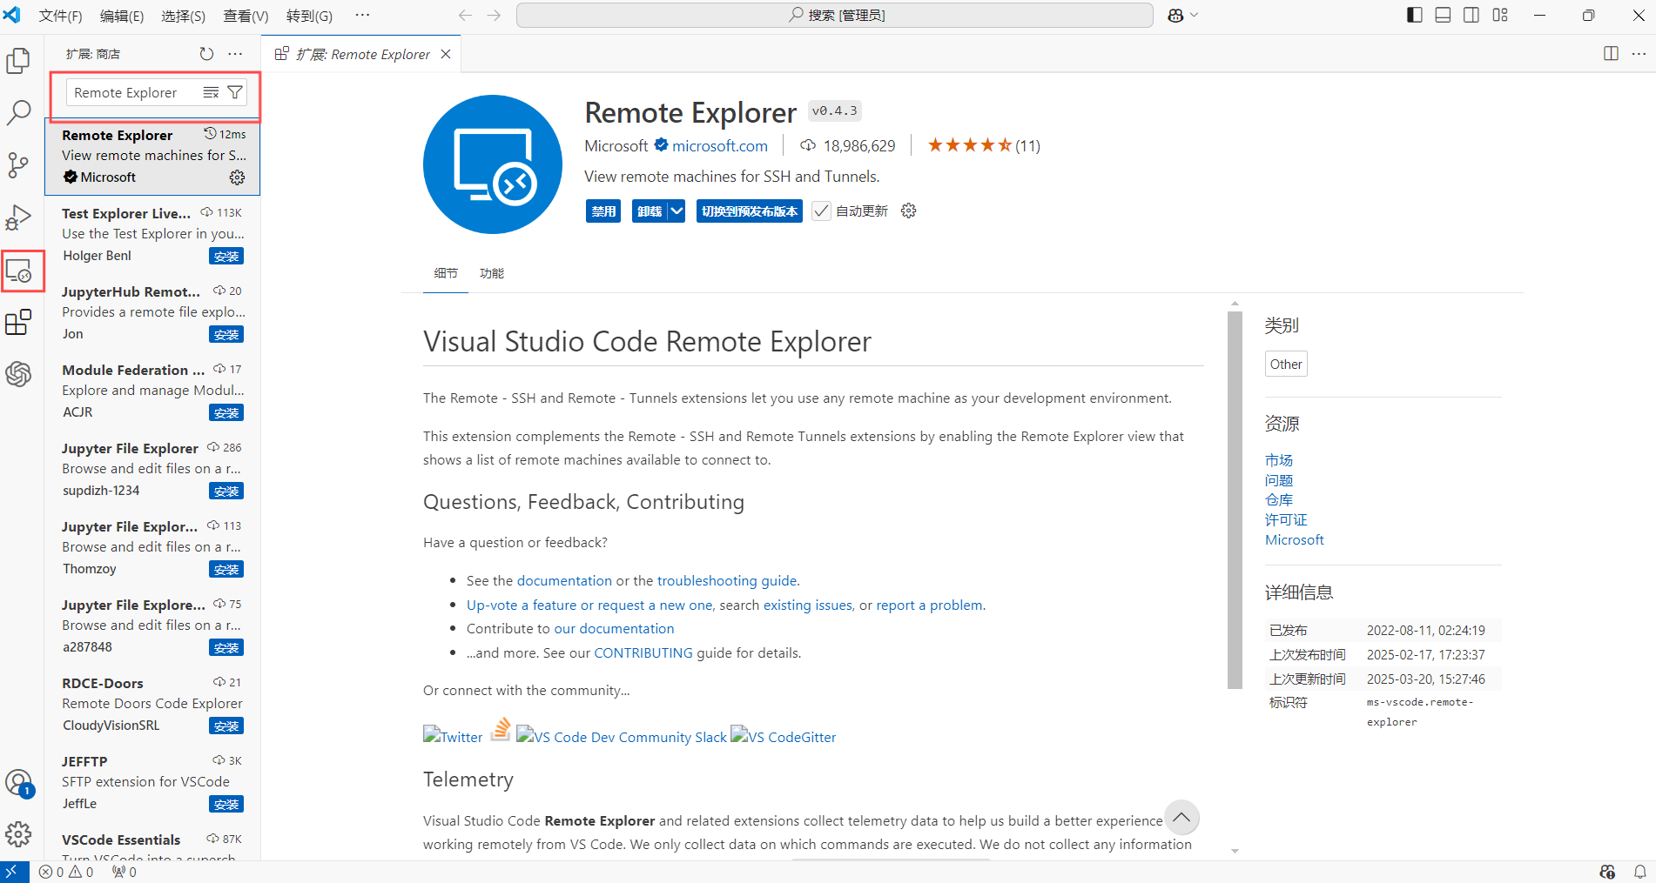Open Source Control view
The width and height of the screenshot is (1656, 883).
point(18,165)
